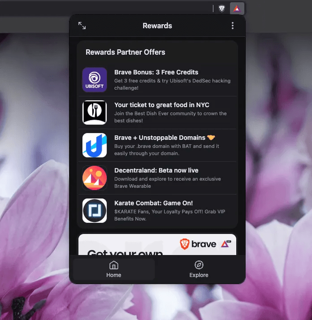This screenshot has height=320, width=312.
Task: Switch to the Home tab
Action: [114, 269]
